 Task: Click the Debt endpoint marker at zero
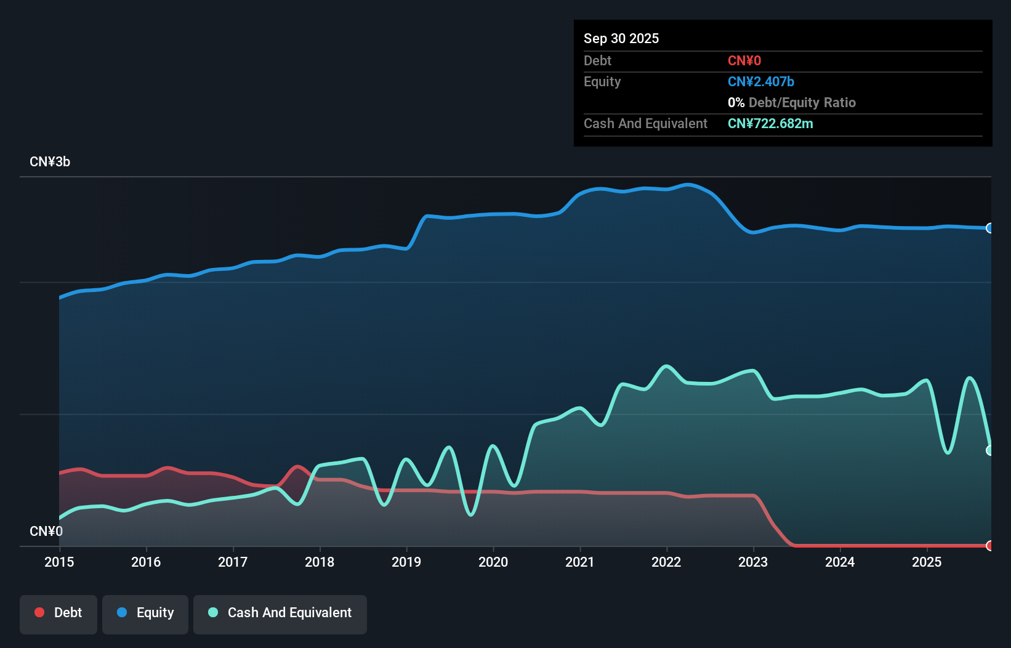pos(989,545)
